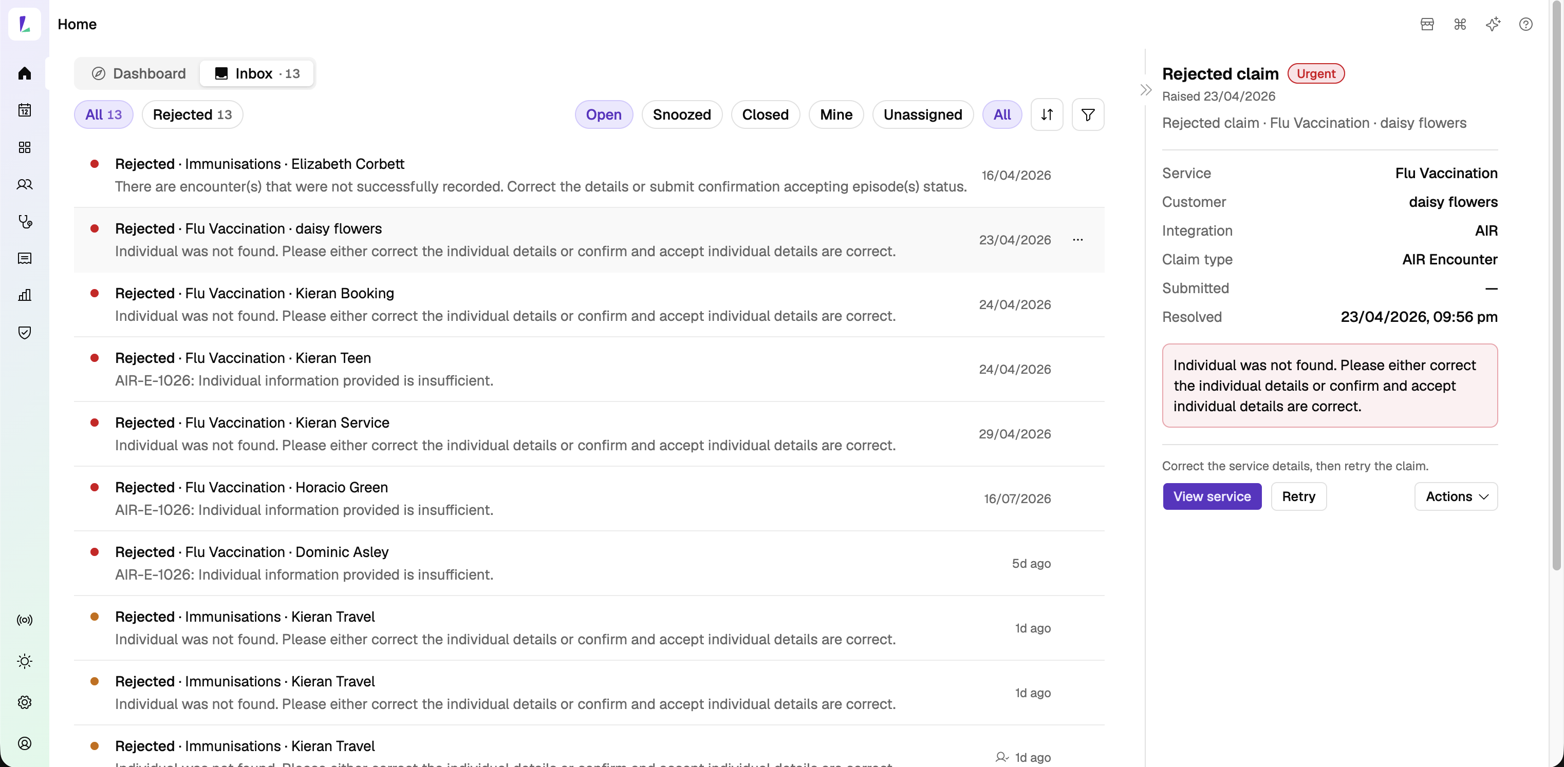
Task: Toggle the sun theme icon
Action: (x=24, y=661)
